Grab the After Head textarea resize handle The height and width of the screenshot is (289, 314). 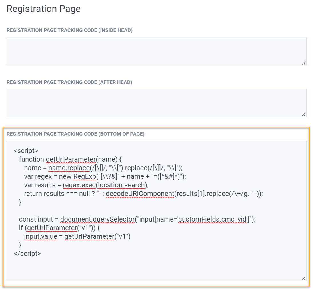(303, 114)
